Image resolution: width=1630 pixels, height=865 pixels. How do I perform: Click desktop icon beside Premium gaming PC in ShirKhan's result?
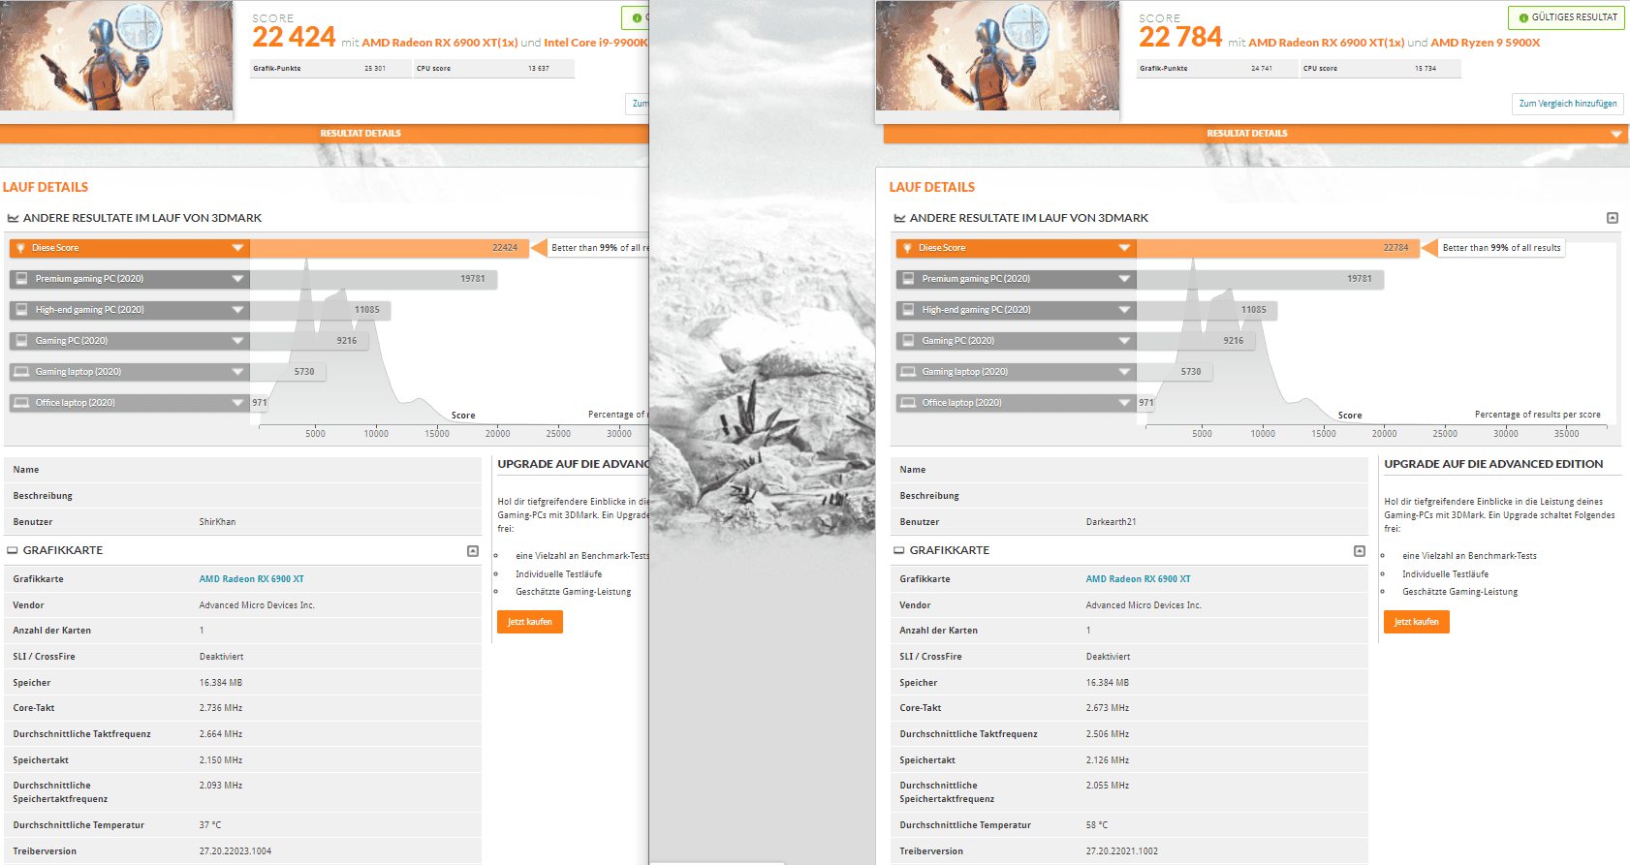point(21,279)
